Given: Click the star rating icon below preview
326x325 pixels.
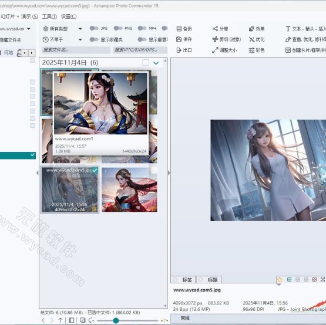Looking at the screenshot, I should tap(280, 279).
